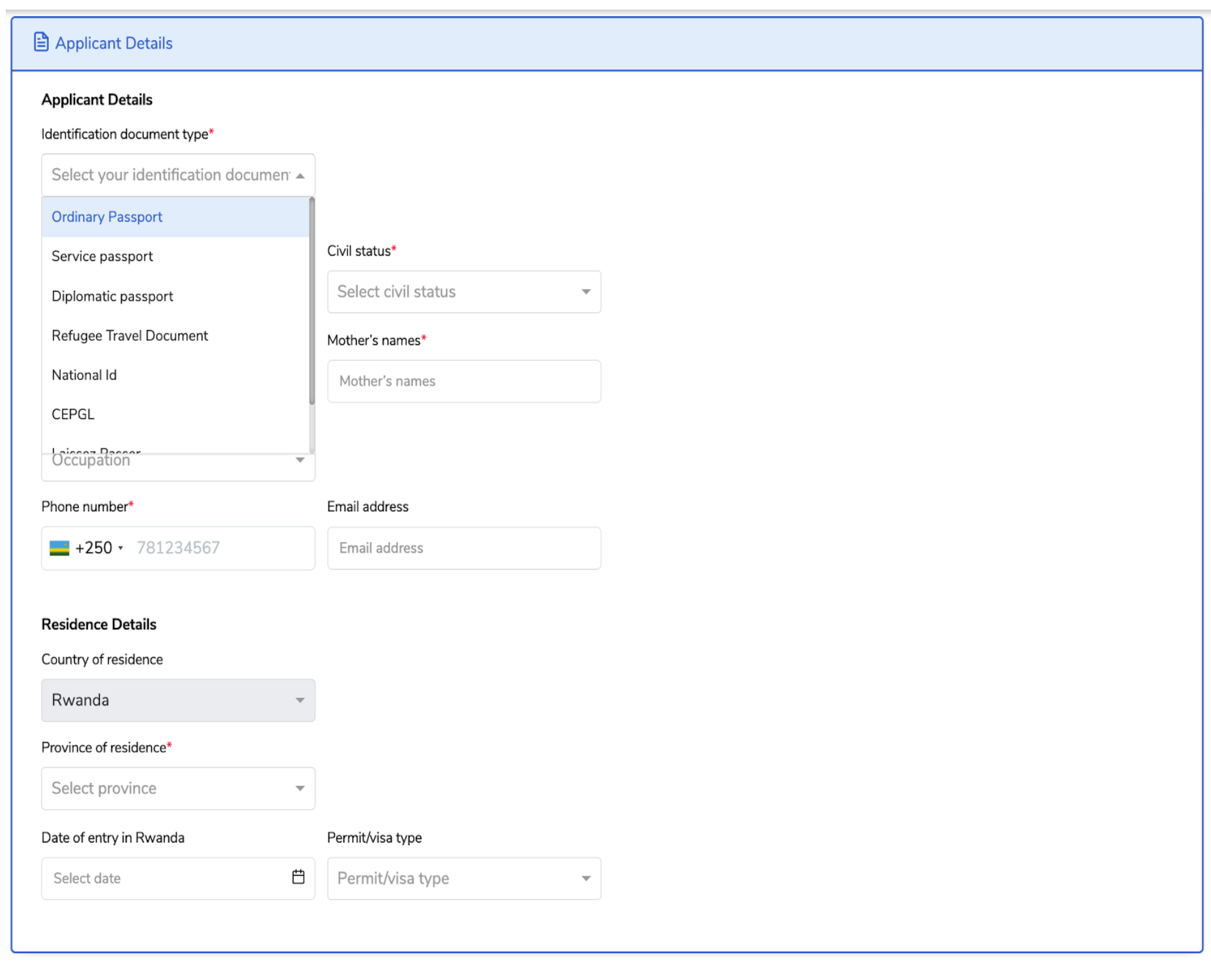Click the document icon beside Applicant Details header
The height and width of the screenshot is (961, 1211).
41,42
